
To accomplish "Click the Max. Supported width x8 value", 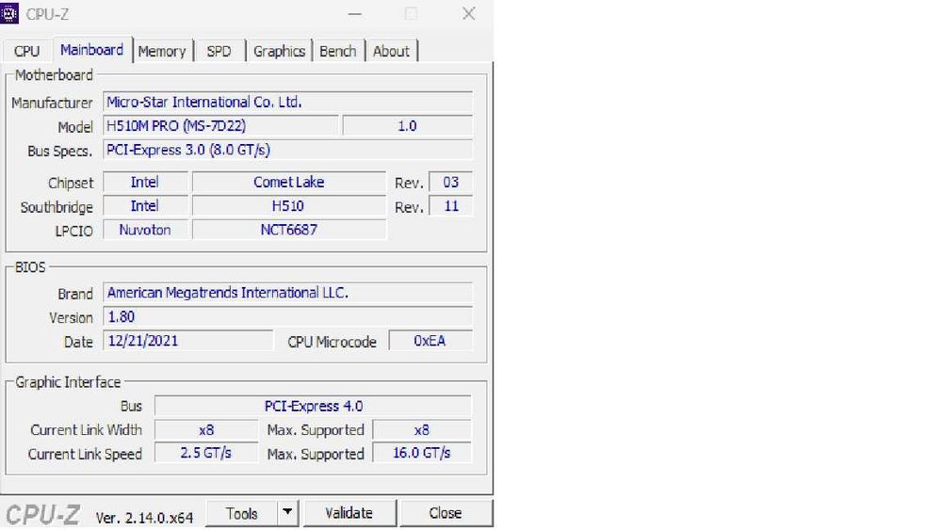I will pos(422,430).
